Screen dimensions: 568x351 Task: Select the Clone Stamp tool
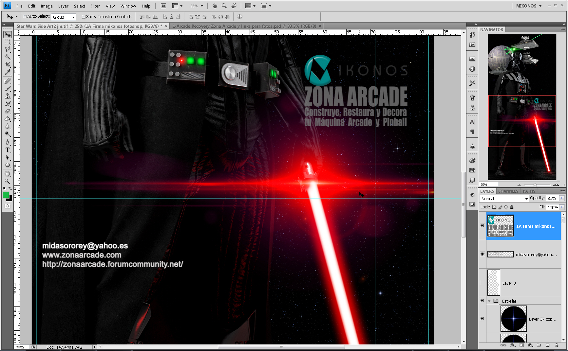8,96
